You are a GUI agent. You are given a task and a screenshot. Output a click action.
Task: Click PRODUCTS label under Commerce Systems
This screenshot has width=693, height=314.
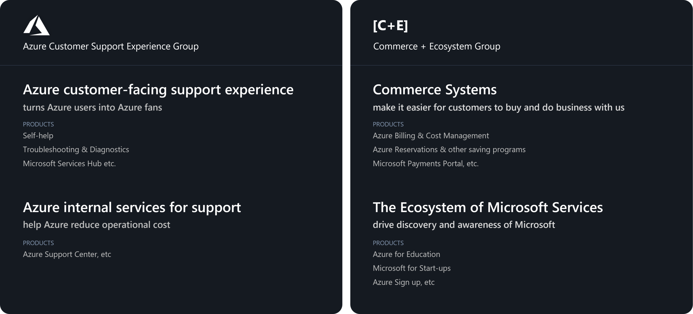point(388,124)
